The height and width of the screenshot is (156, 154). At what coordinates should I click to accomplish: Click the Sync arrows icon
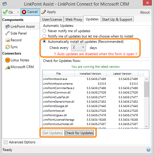click(8, 47)
